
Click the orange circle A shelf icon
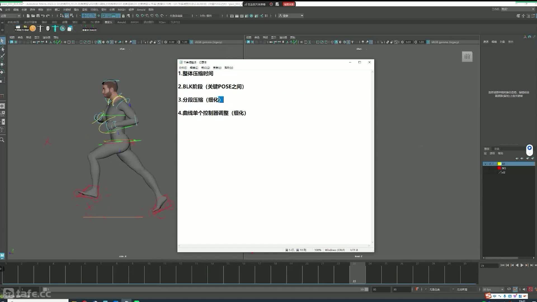[33, 28]
